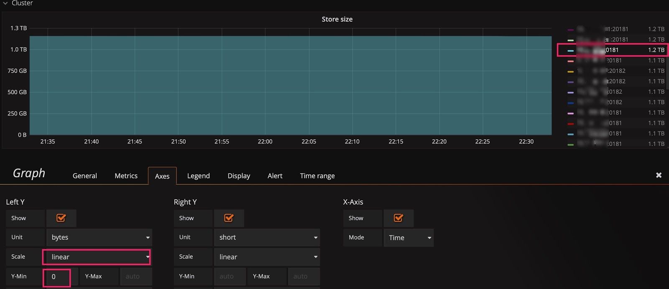Click the Left Y-Min input field

(x=57, y=276)
